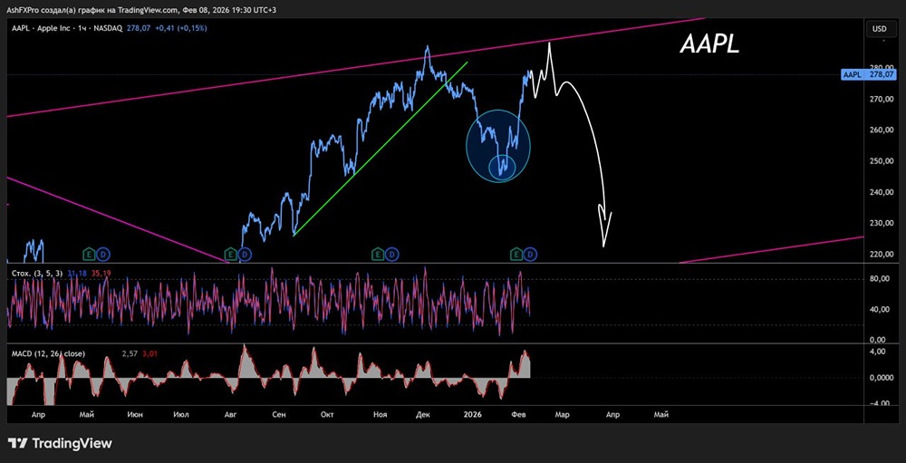Click the Окт label on the time axis

[x=327, y=414]
